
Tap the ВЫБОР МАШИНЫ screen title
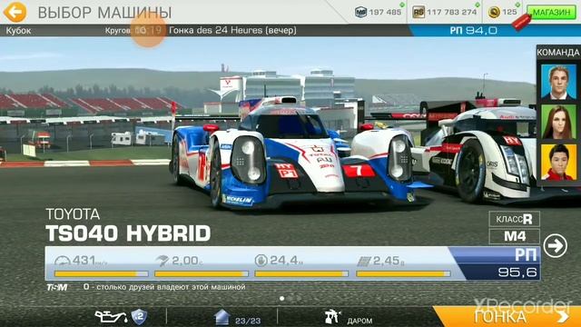(x=105, y=13)
